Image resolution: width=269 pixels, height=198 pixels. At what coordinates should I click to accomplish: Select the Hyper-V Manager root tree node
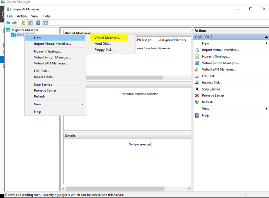tap(25, 30)
